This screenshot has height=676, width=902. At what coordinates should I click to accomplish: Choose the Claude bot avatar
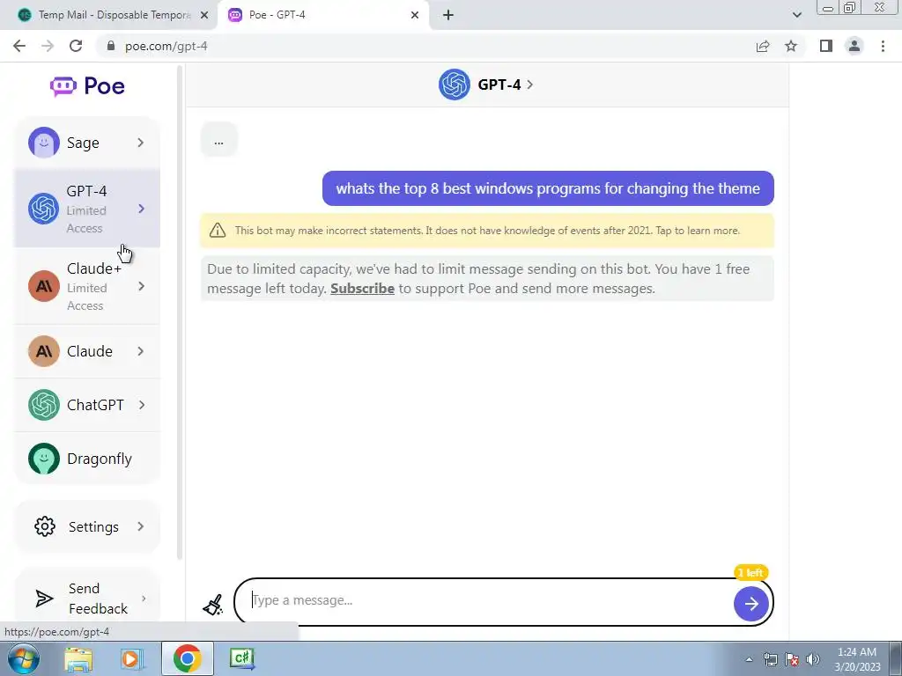[44, 351]
